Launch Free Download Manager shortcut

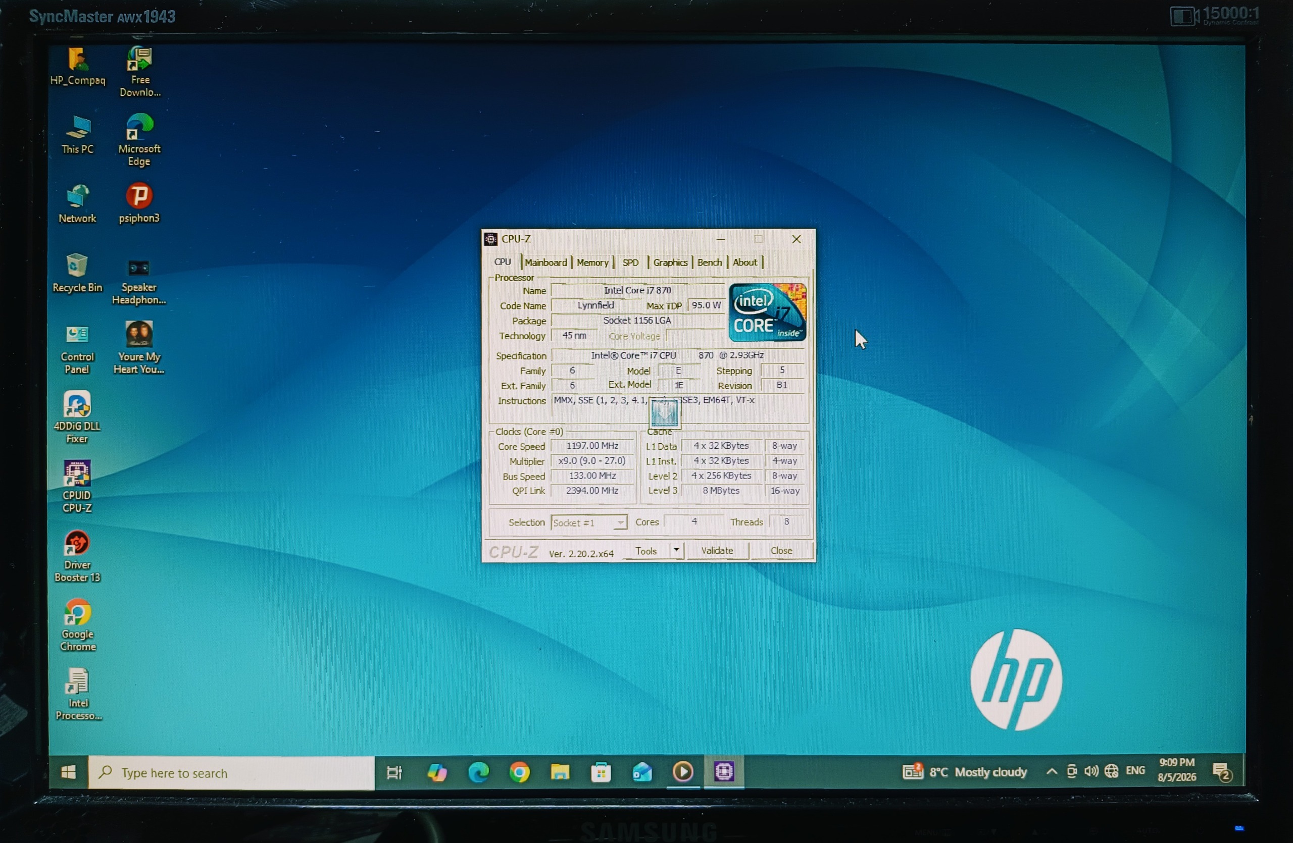coord(139,72)
